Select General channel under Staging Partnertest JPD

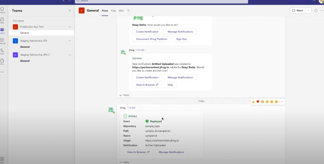click(x=25, y=47)
